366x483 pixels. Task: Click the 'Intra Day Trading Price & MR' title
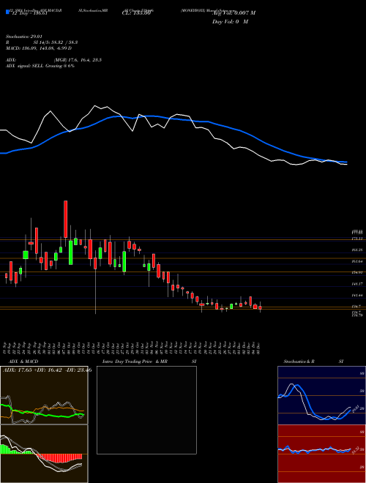135,362
